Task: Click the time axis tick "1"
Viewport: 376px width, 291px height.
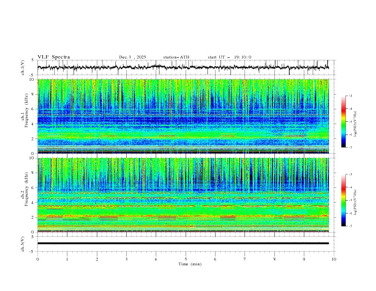Action: coord(67,259)
